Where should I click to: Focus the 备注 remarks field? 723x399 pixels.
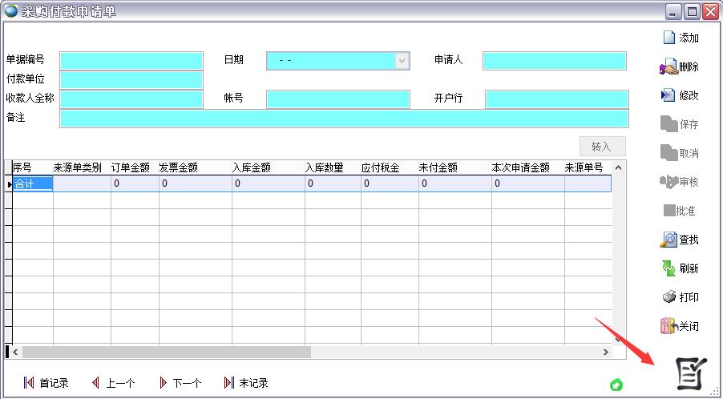[344, 119]
